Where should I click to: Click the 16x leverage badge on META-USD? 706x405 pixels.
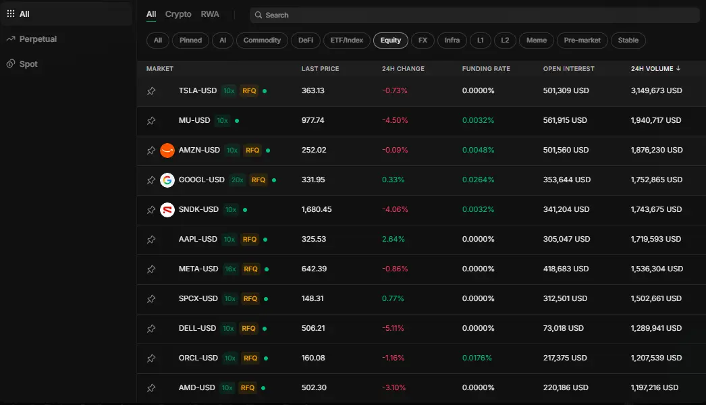[x=231, y=269]
